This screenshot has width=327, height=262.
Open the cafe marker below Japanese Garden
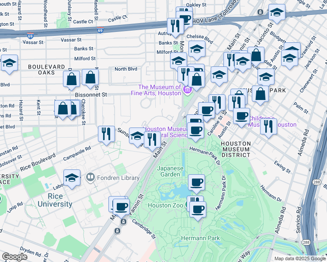click(x=196, y=183)
